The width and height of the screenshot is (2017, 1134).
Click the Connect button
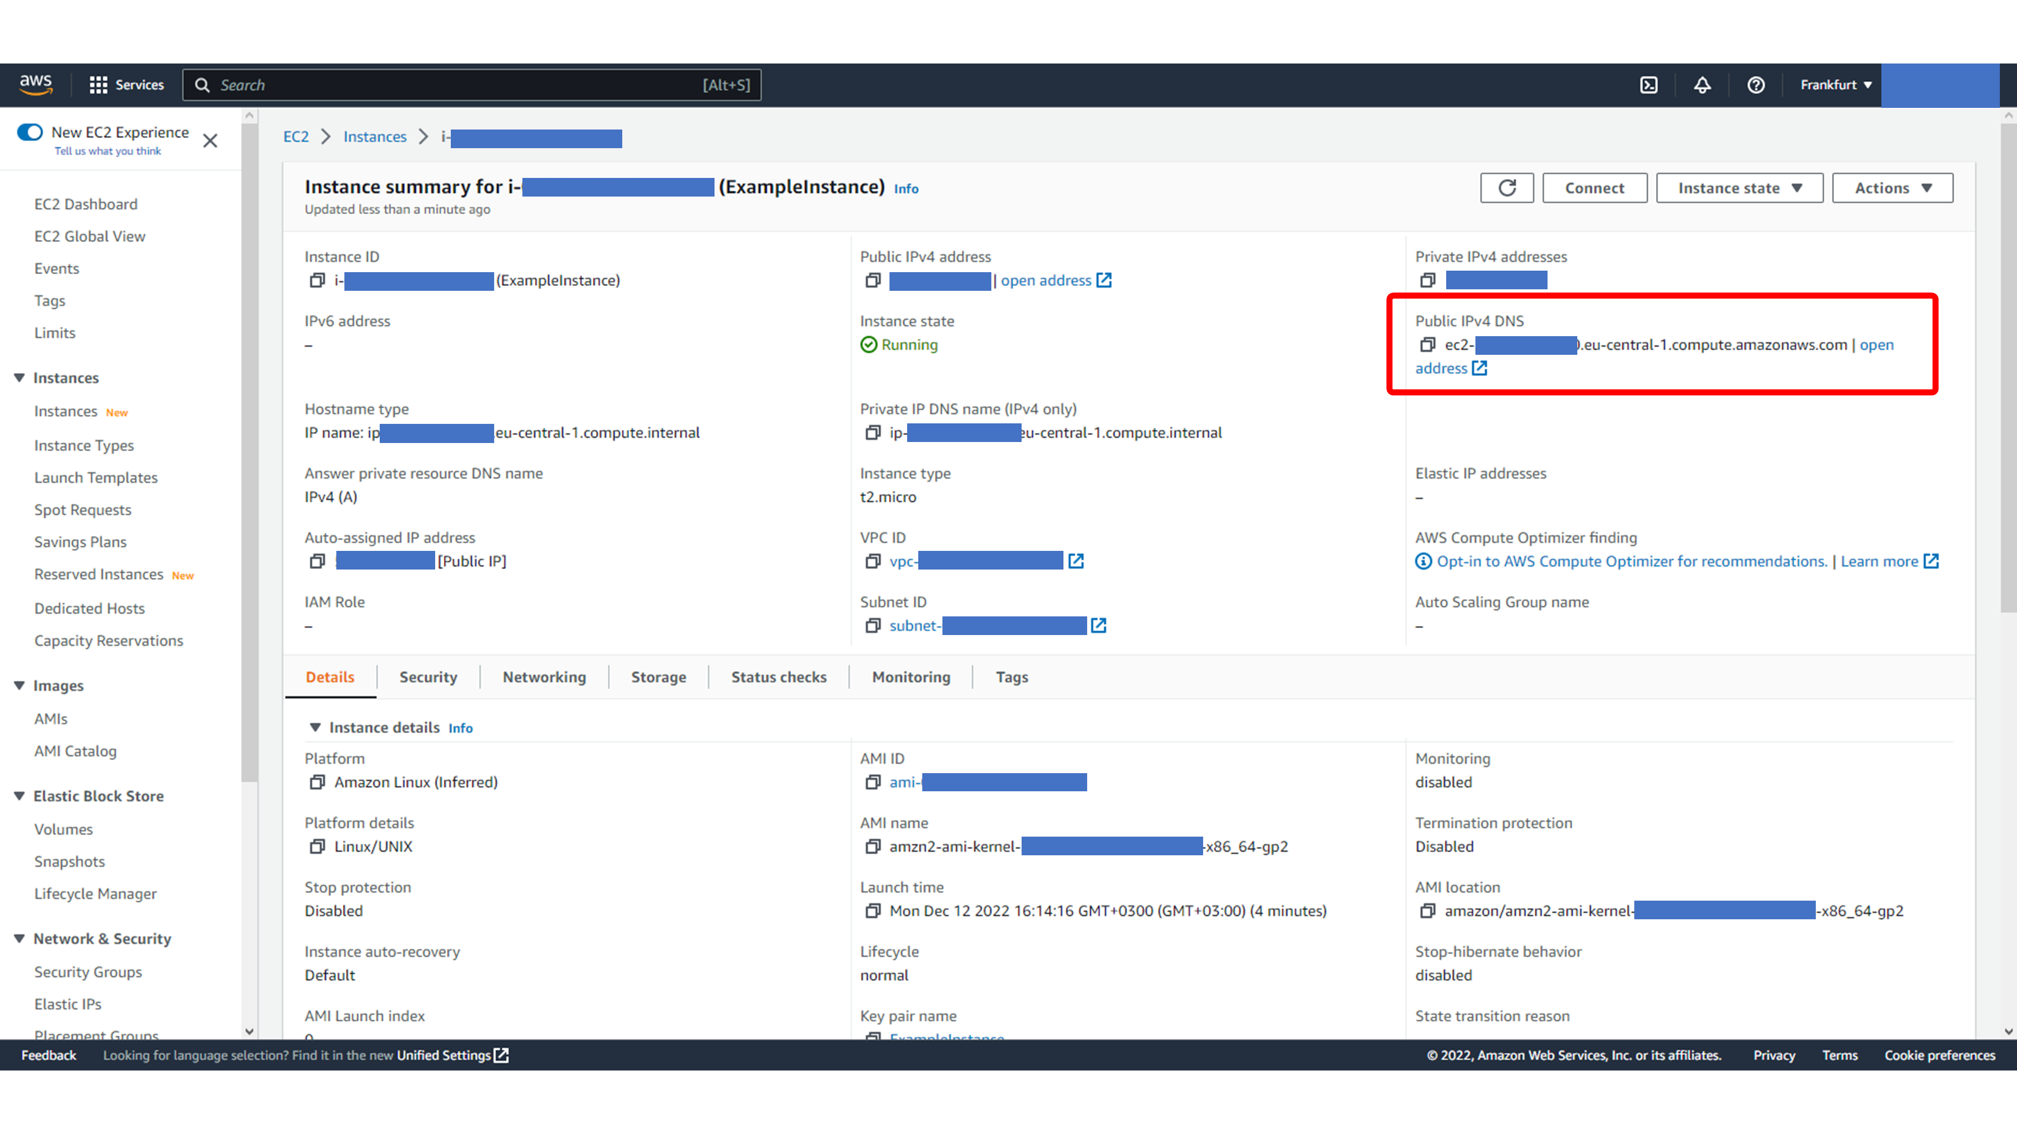[1594, 188]
